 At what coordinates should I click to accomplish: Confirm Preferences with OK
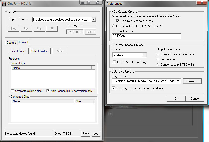pyautogui.click(x=176, y=99)
